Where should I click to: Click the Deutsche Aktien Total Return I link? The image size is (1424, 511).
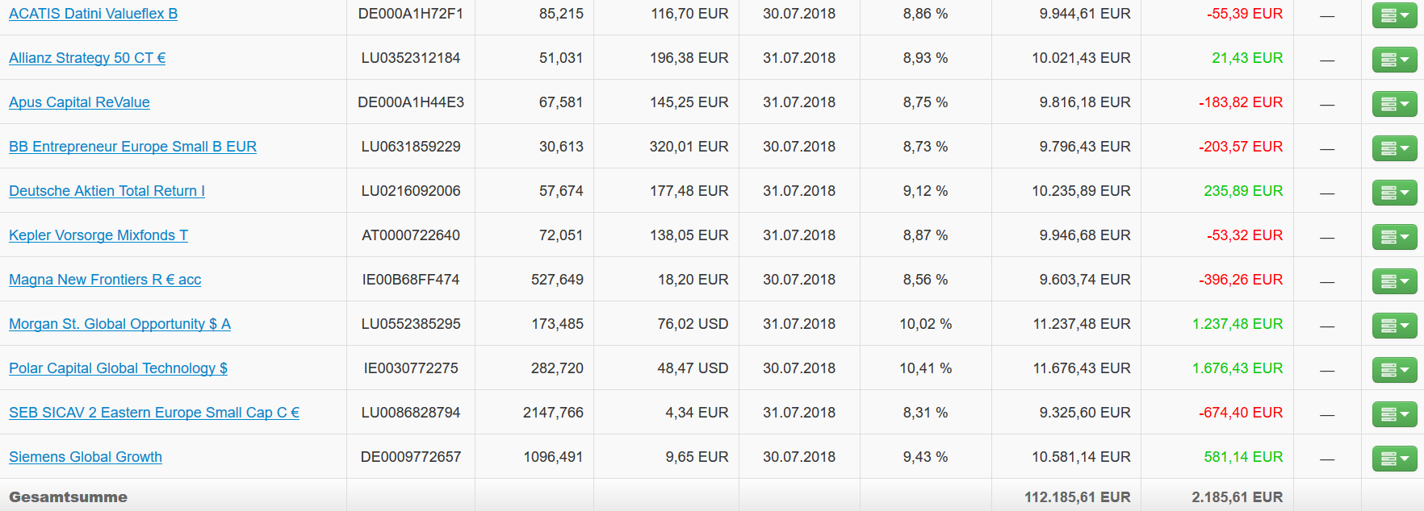point(107,191)
